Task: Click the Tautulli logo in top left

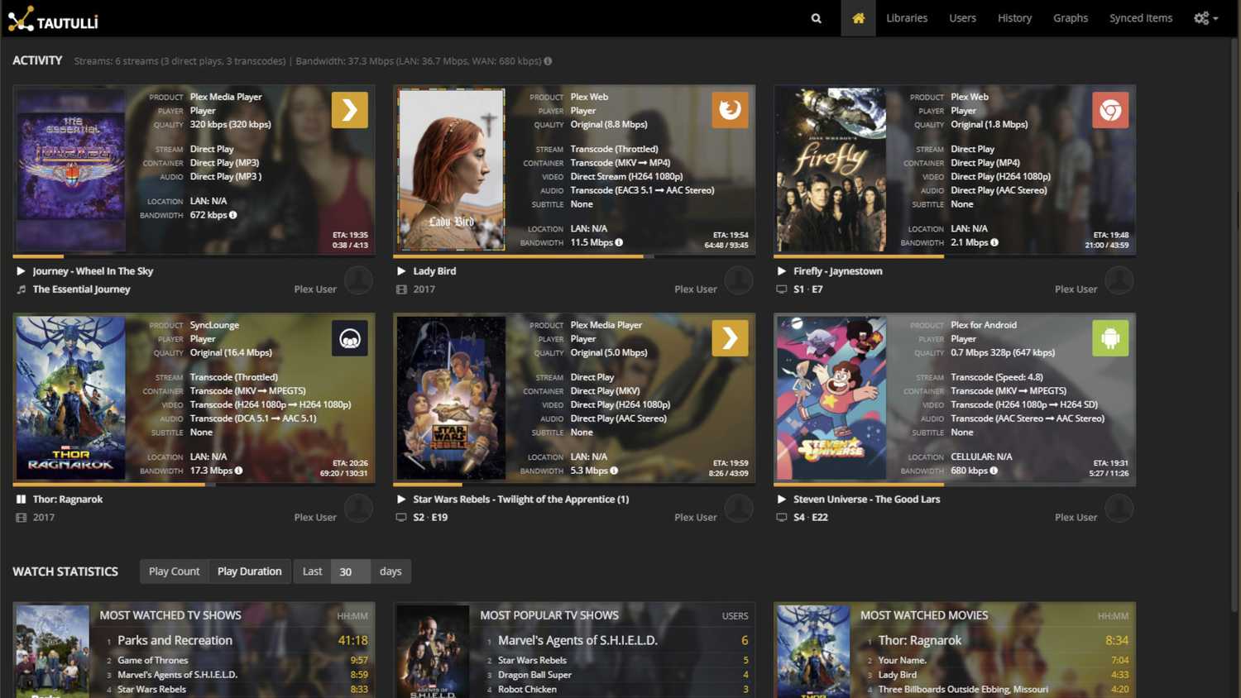Action: coord(52,19)
